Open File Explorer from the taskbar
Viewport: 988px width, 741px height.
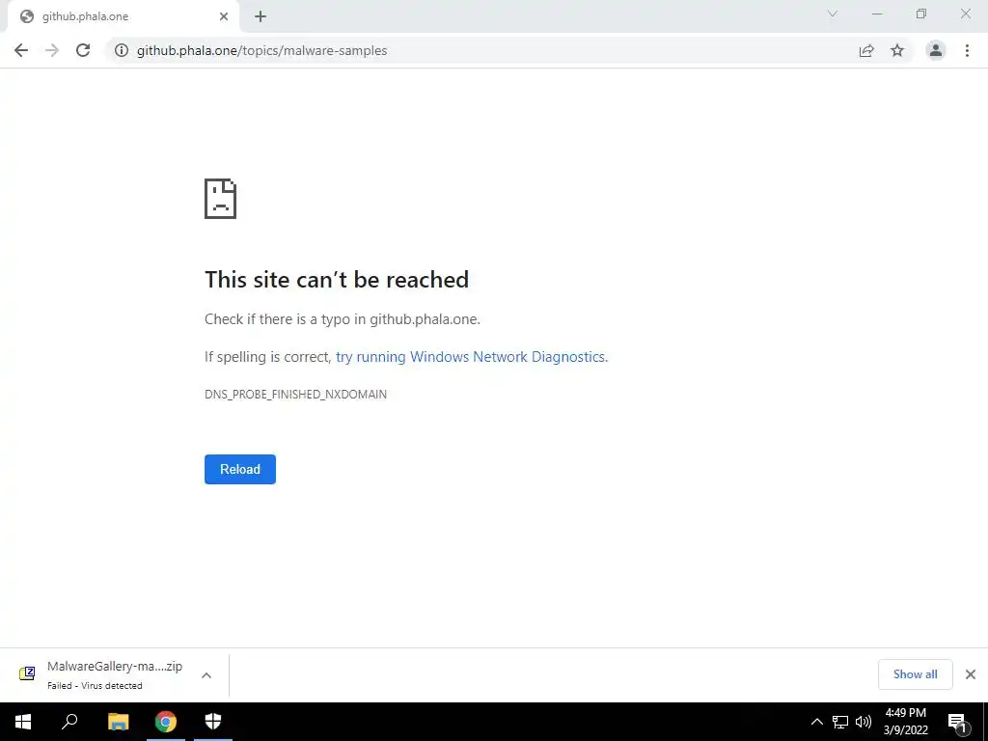click(118, 722)
